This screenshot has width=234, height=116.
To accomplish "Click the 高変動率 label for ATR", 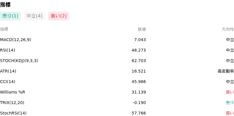I will tap(226, 71).
